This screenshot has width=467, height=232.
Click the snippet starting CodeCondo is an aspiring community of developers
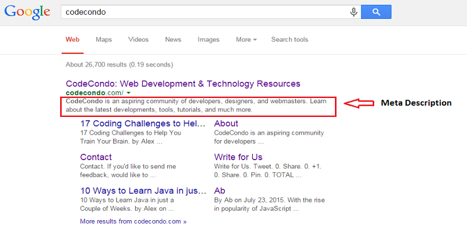point(196,106)
